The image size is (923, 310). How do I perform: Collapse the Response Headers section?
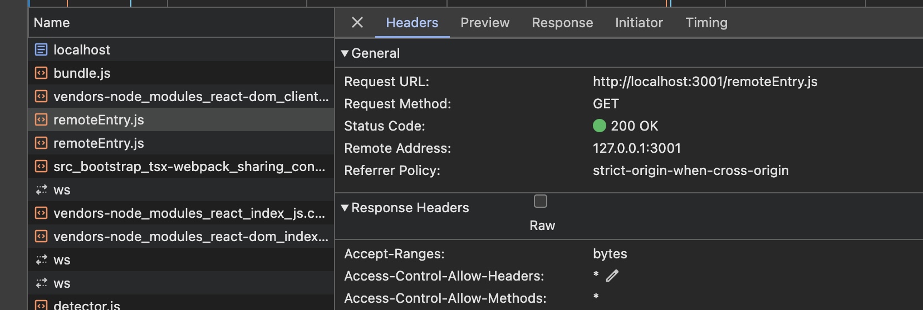345,208
